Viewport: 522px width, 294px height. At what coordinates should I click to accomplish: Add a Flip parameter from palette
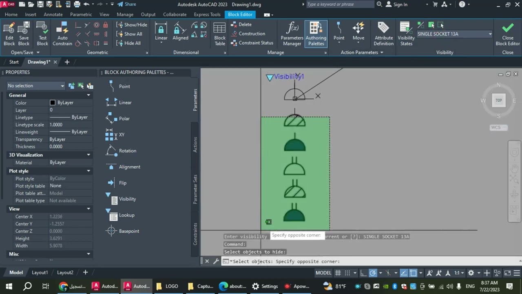(117, 183)
